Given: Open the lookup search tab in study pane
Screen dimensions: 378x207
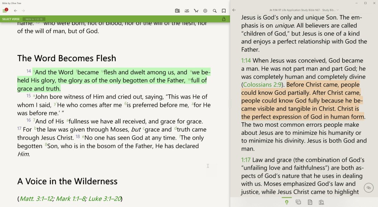Looking at the screenshot, I should pyautogui.click(x=321, y=202).
